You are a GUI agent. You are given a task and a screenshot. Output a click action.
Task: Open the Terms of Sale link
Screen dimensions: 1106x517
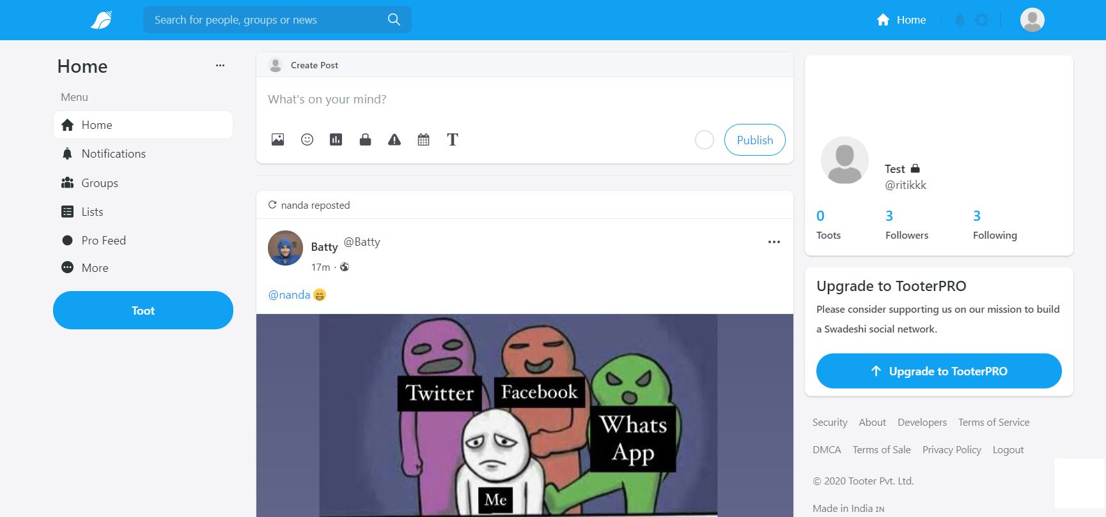tap(882, 450)
